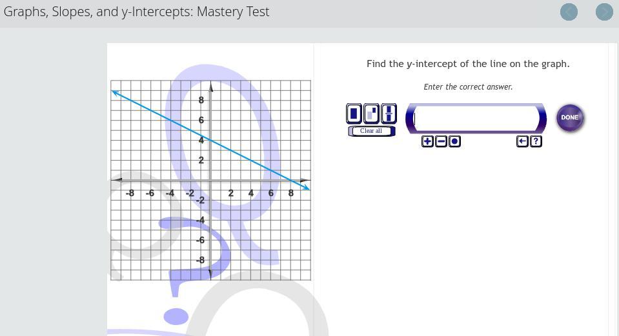Submit the answer with DONE
This screenshot has width=619, height=336.
pos(570,117)
